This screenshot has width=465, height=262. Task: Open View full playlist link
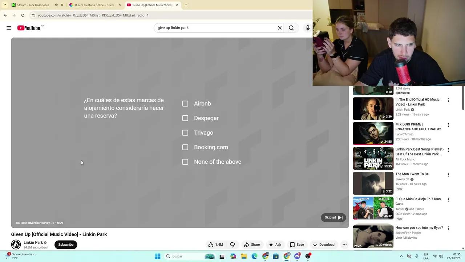point(406,238)
